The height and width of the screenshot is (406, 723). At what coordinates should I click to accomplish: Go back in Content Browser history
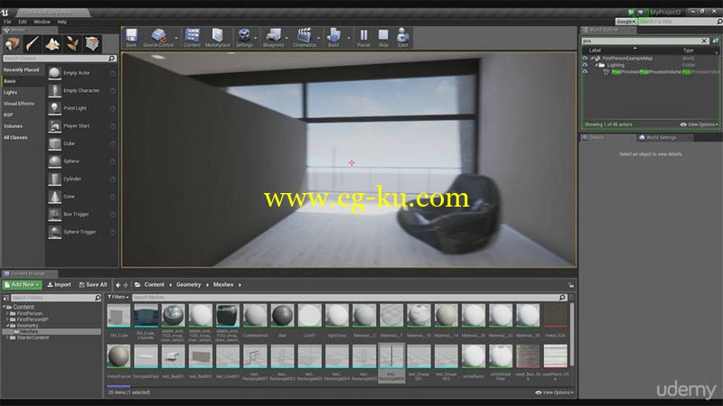point(118,285)
